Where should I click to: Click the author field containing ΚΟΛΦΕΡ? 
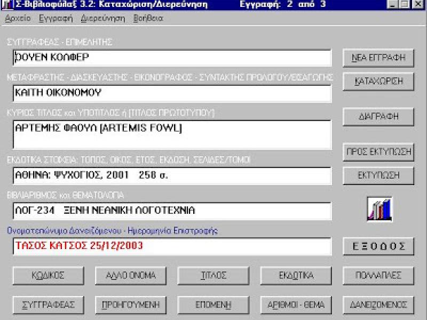pyautogui.click(x=171, y=58)
